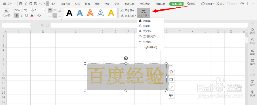Screen dimensions: 257x105
Task: Open 阴影(S) shadow submenu
Action: point(151,21)
